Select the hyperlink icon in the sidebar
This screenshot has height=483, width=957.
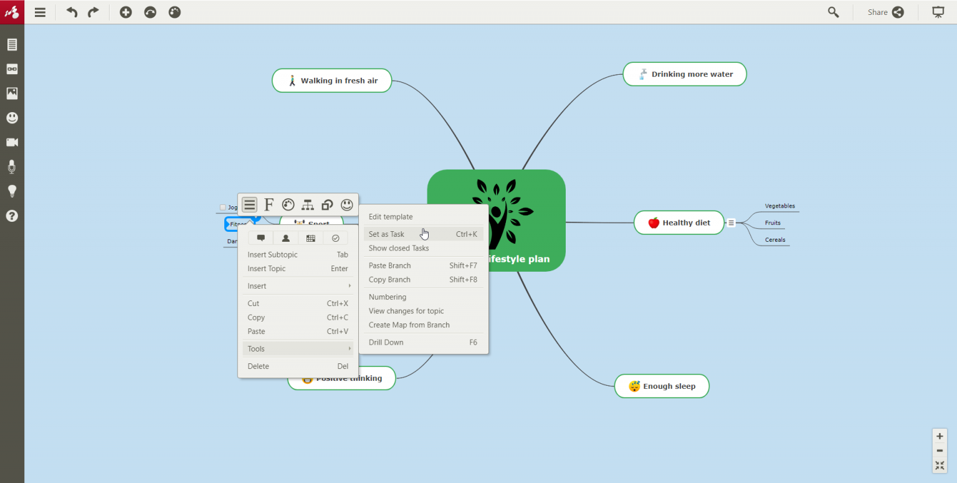tap(12, 69)
